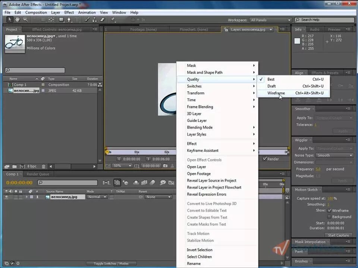This screenshot has height=268, width=358.
Task: Open the Layer tab name dropdown arrow
Action: (271, 29)
